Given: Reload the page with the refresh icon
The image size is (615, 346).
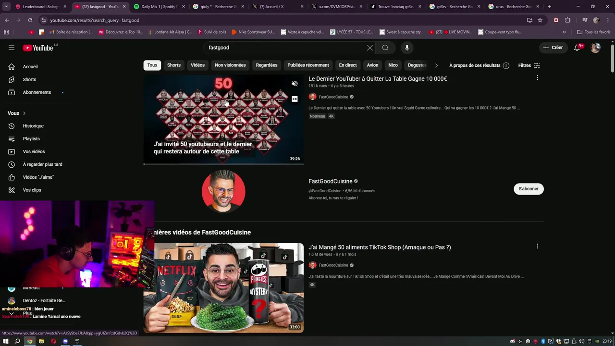Looking at the screenshot, I should pyautogui.click(x=30, y=20).
